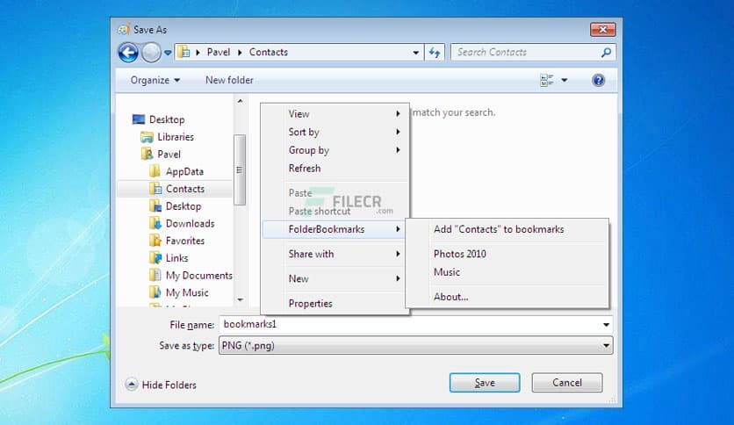The image size is (734, 425).
Task: Click the Libraries folder icon
Action: [x=147, y=137]
